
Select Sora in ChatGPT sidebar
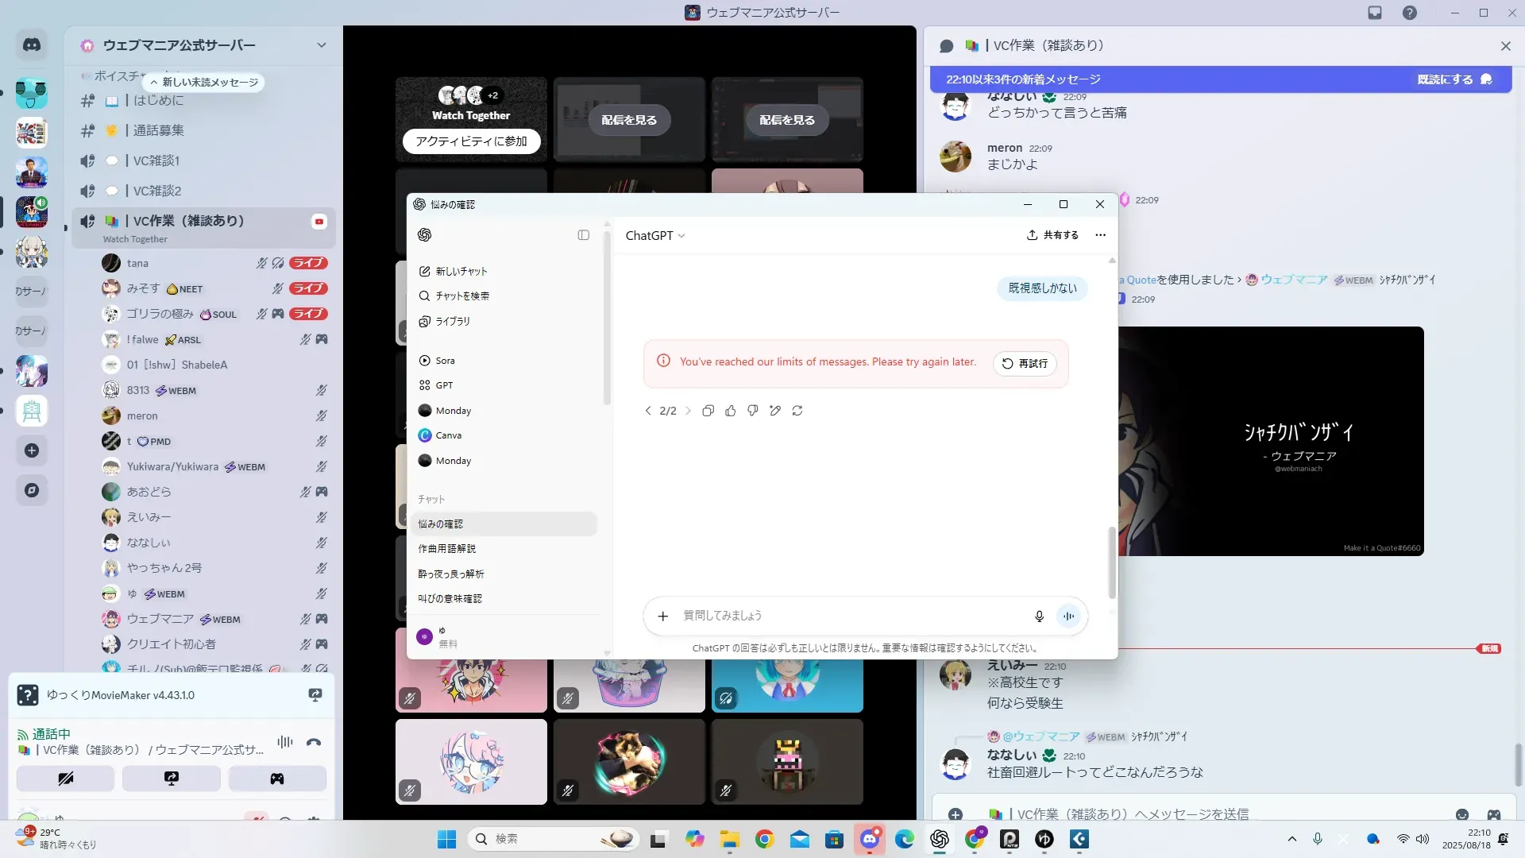445,361
